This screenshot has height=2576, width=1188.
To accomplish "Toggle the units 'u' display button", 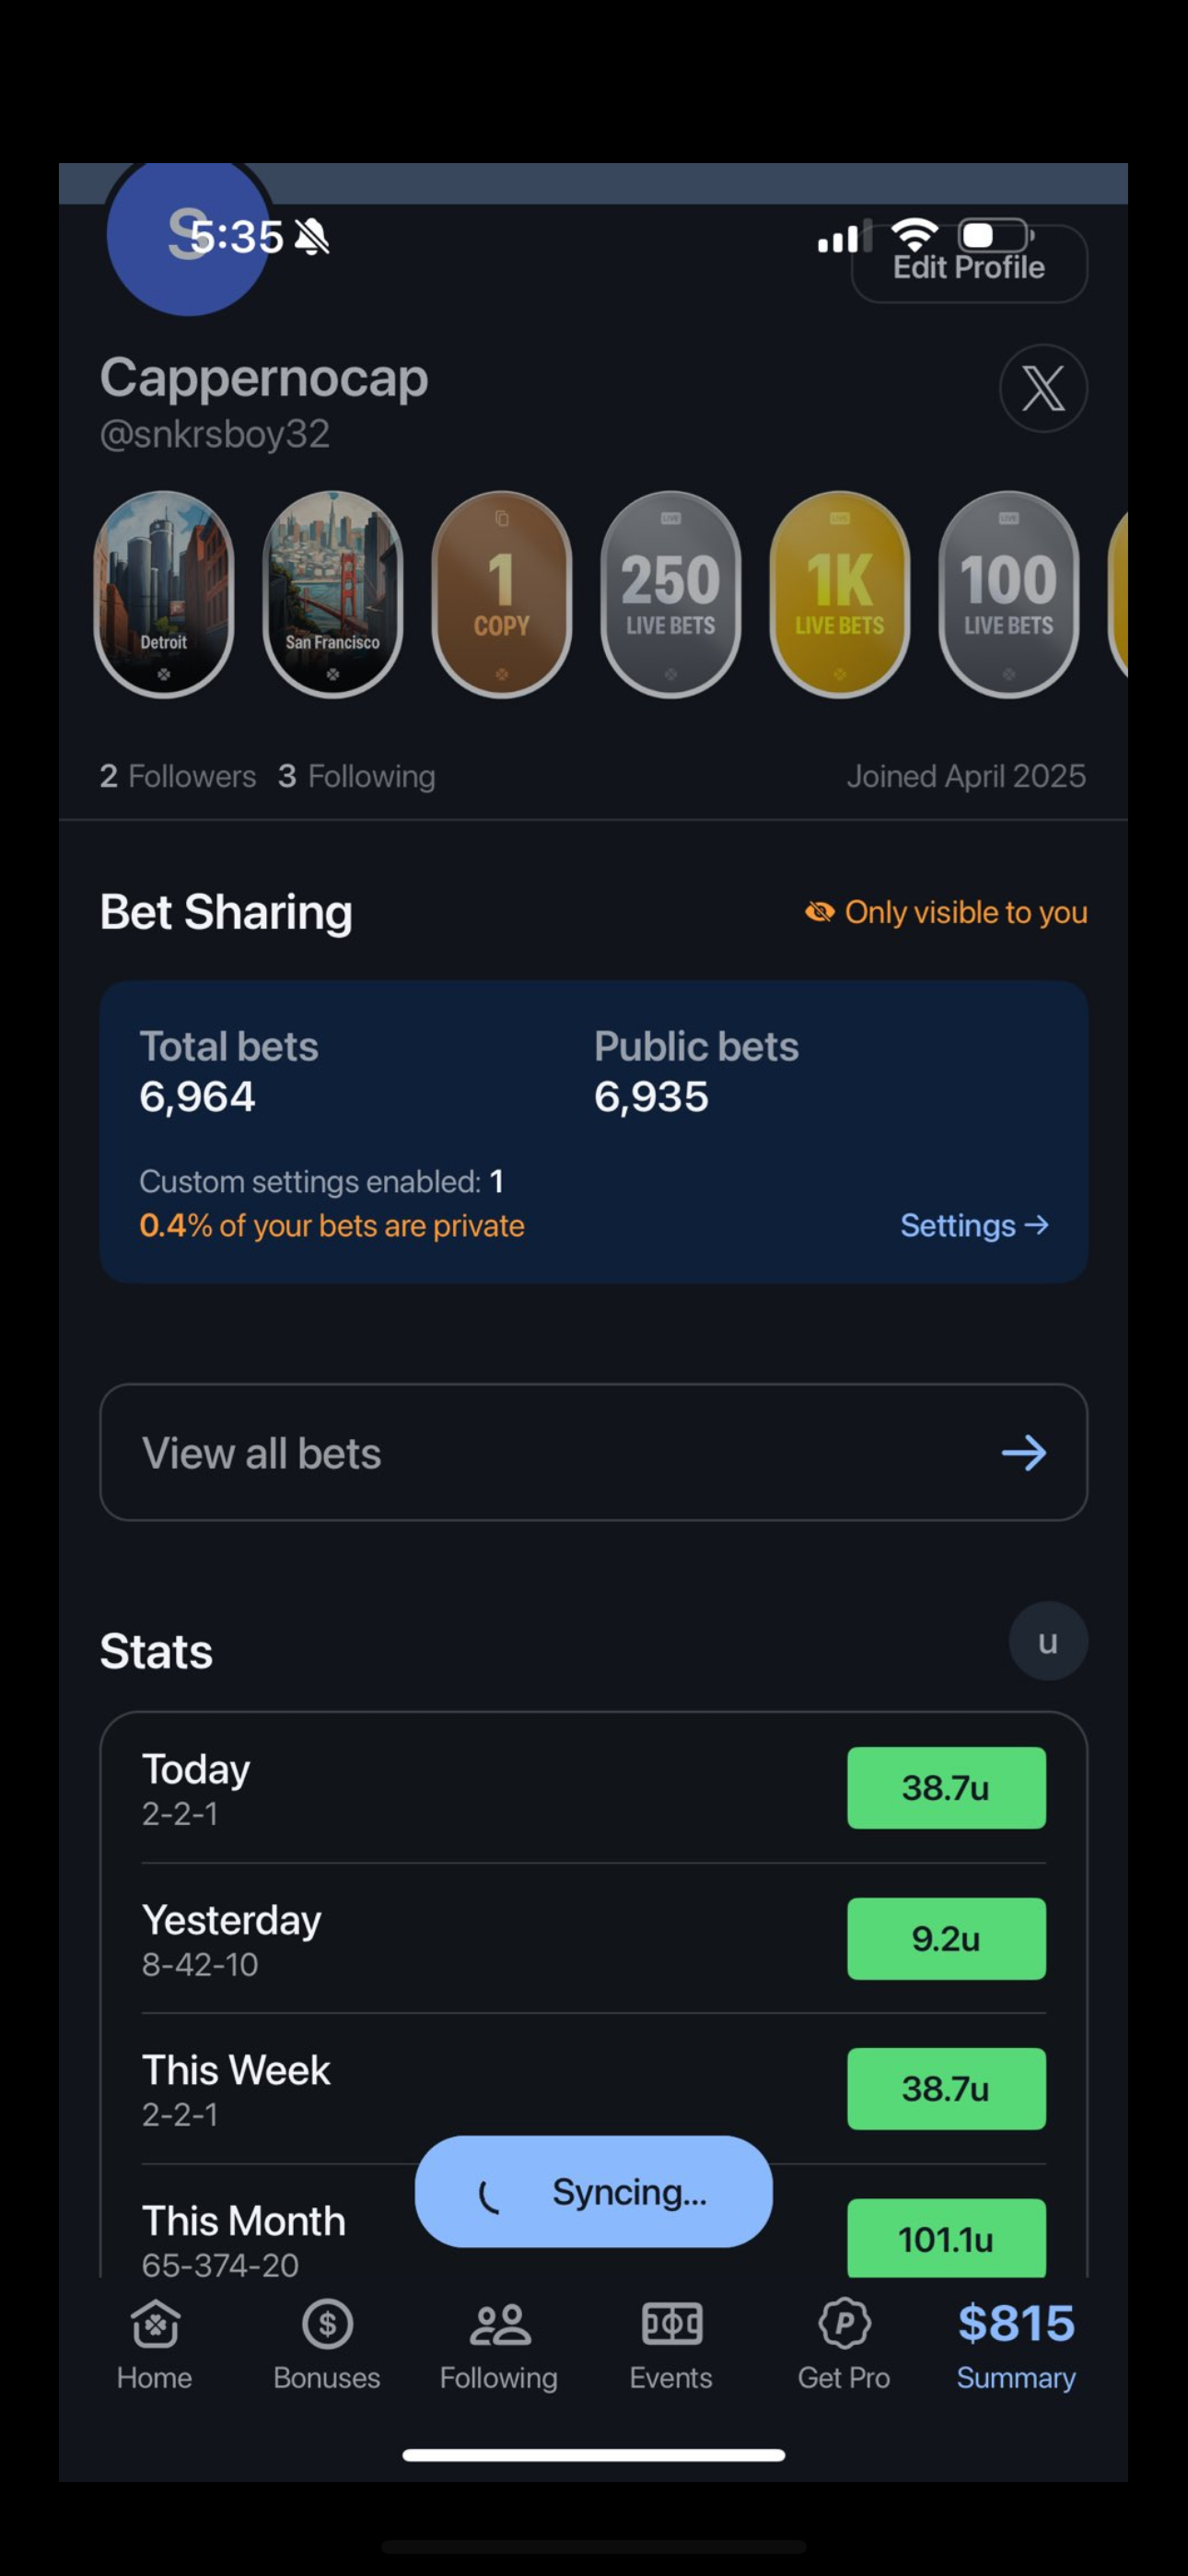I will (1047, 1641).
